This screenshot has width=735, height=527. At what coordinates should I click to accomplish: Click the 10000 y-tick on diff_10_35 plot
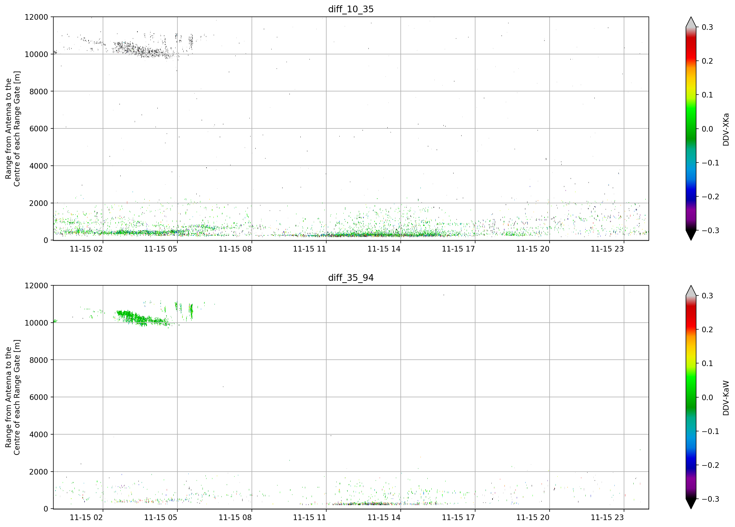click(36, 54)
